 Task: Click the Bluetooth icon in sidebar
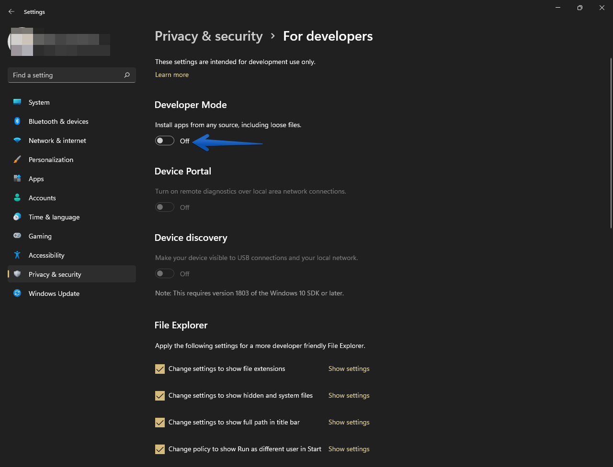17,121
